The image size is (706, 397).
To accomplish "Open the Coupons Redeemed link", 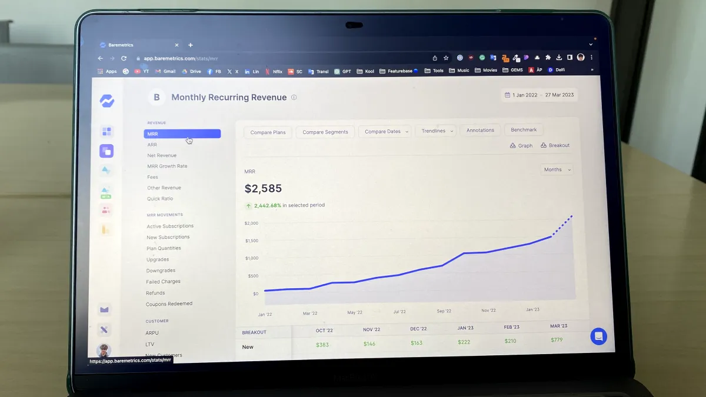I will pos(169,304).
